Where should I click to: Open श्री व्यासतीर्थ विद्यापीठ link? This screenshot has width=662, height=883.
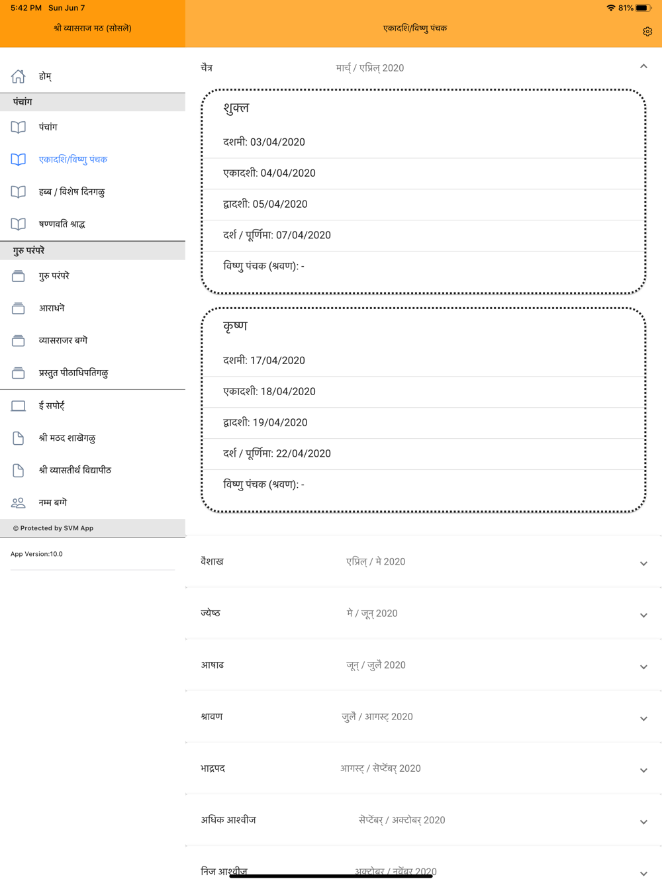75,471
